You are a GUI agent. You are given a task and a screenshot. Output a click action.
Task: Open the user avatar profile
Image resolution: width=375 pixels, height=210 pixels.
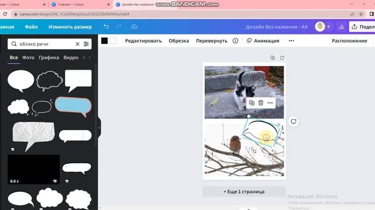(320, 27)
